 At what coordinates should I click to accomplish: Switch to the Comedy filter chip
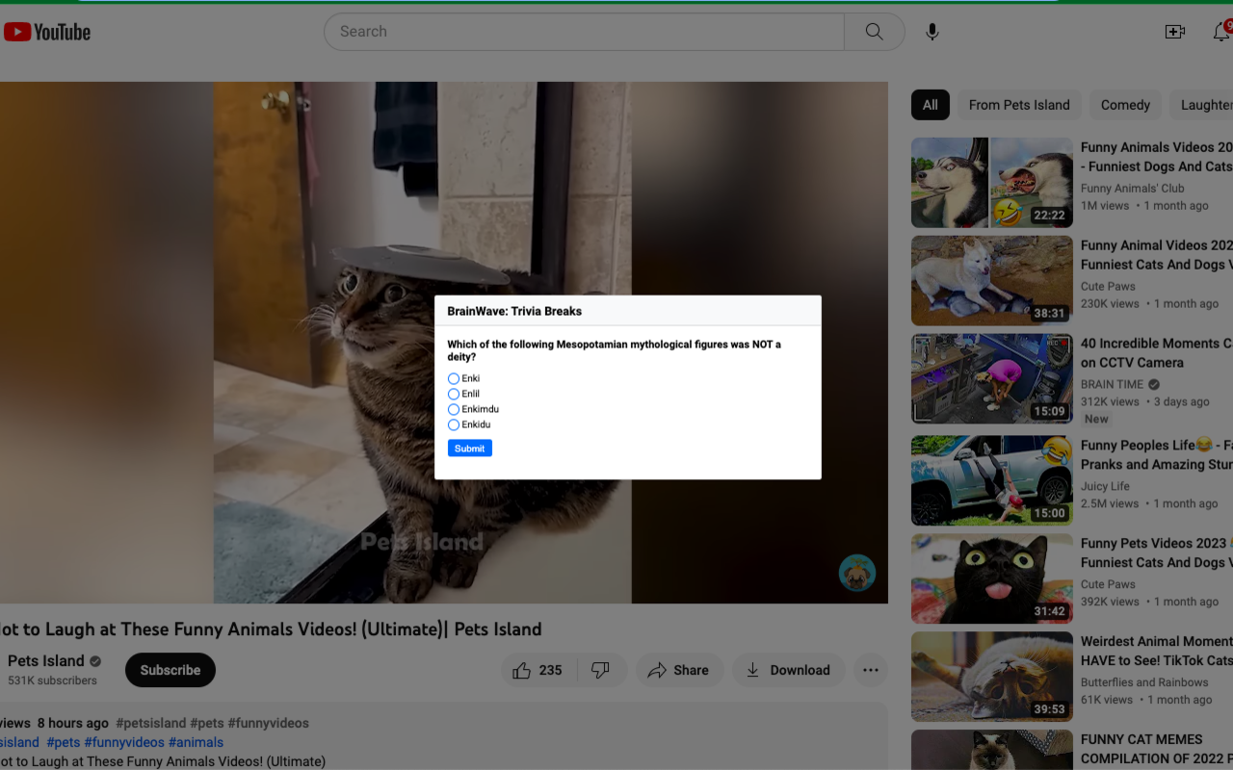coord(1125,105)
